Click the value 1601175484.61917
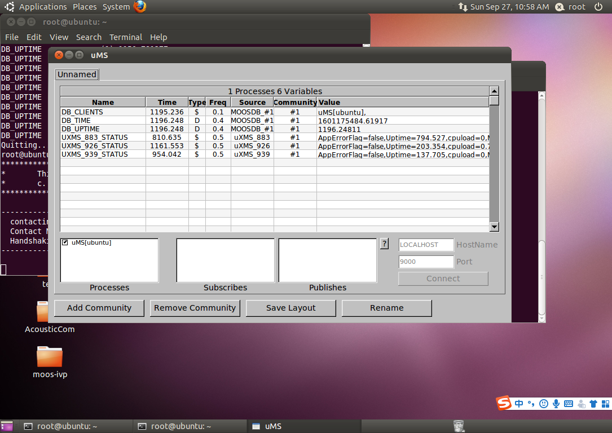 [353, 121]
